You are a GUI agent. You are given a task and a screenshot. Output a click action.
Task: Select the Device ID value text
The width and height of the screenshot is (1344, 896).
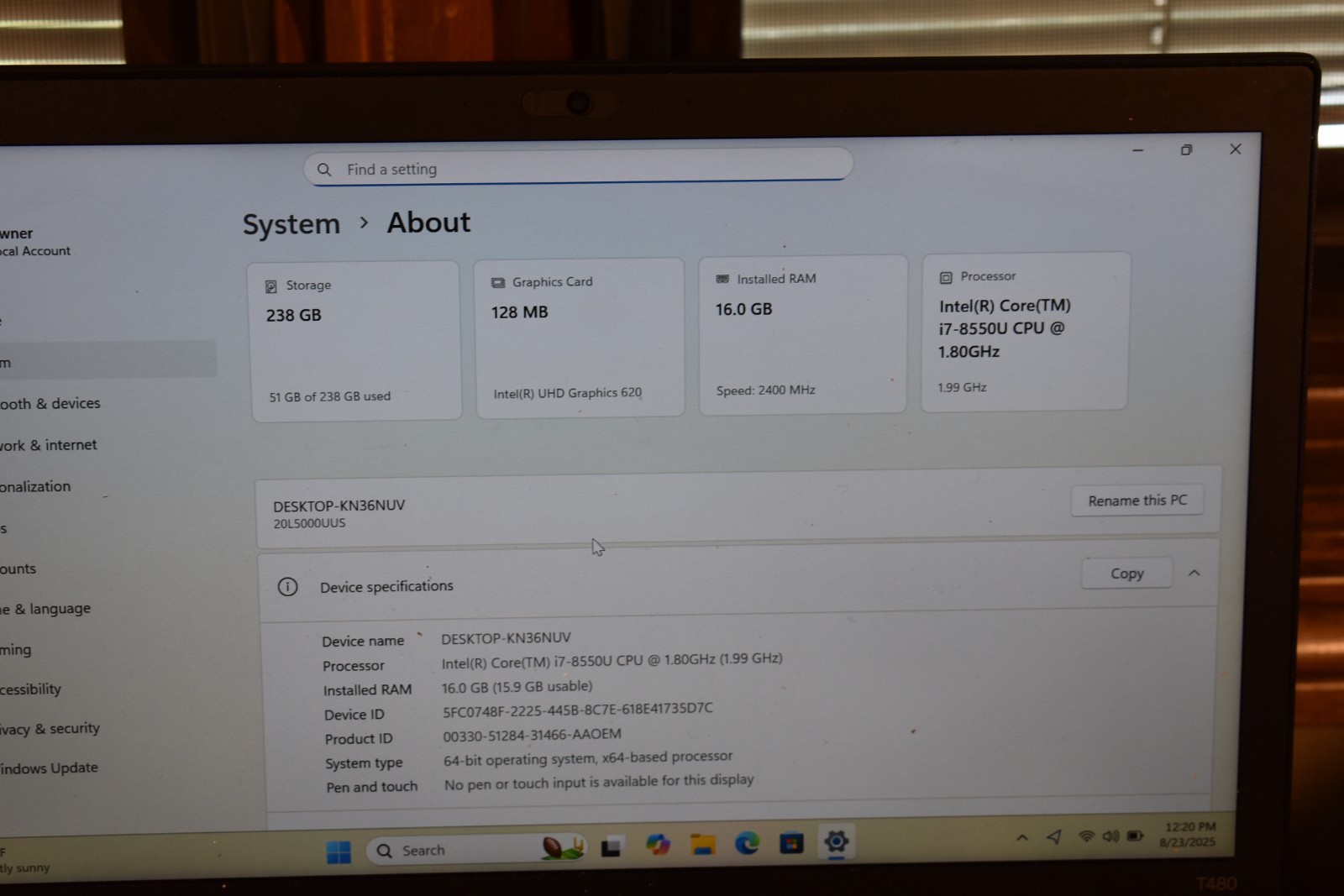578,710
